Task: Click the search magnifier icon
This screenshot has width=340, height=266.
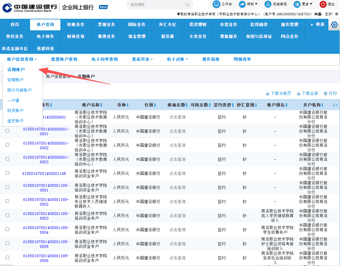Action: tap(188, 5)
